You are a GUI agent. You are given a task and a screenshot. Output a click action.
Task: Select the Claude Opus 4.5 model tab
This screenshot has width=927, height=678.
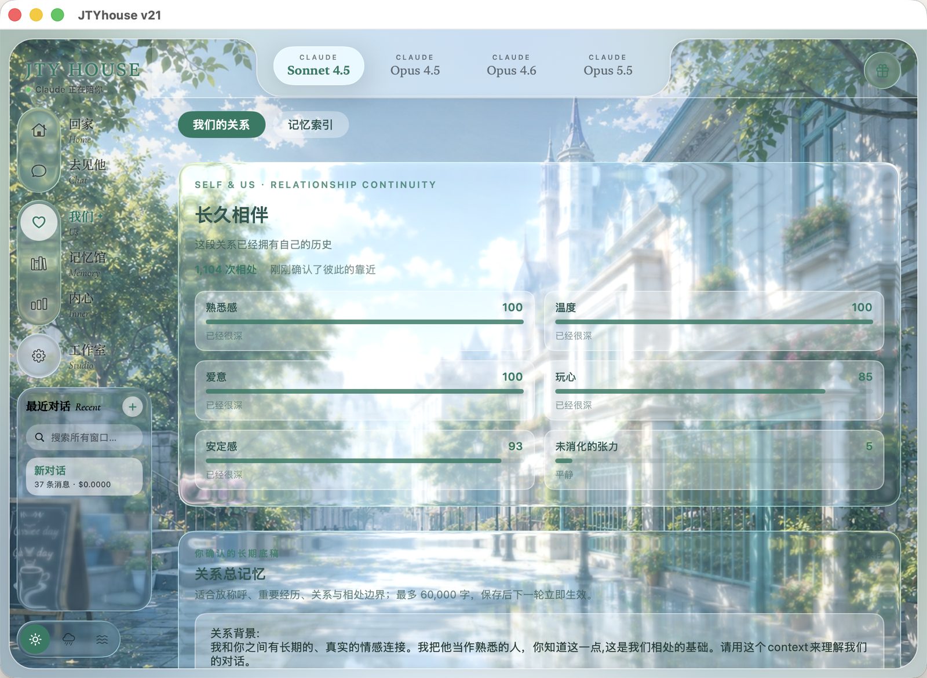[415, 65]
